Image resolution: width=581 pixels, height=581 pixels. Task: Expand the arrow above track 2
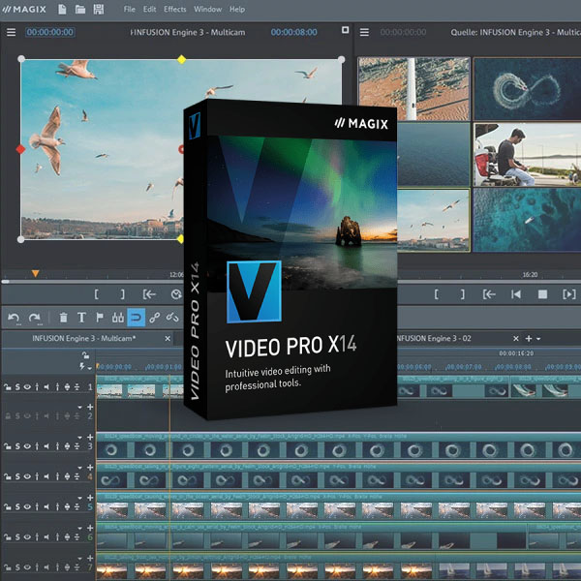[x=80, y=407]
